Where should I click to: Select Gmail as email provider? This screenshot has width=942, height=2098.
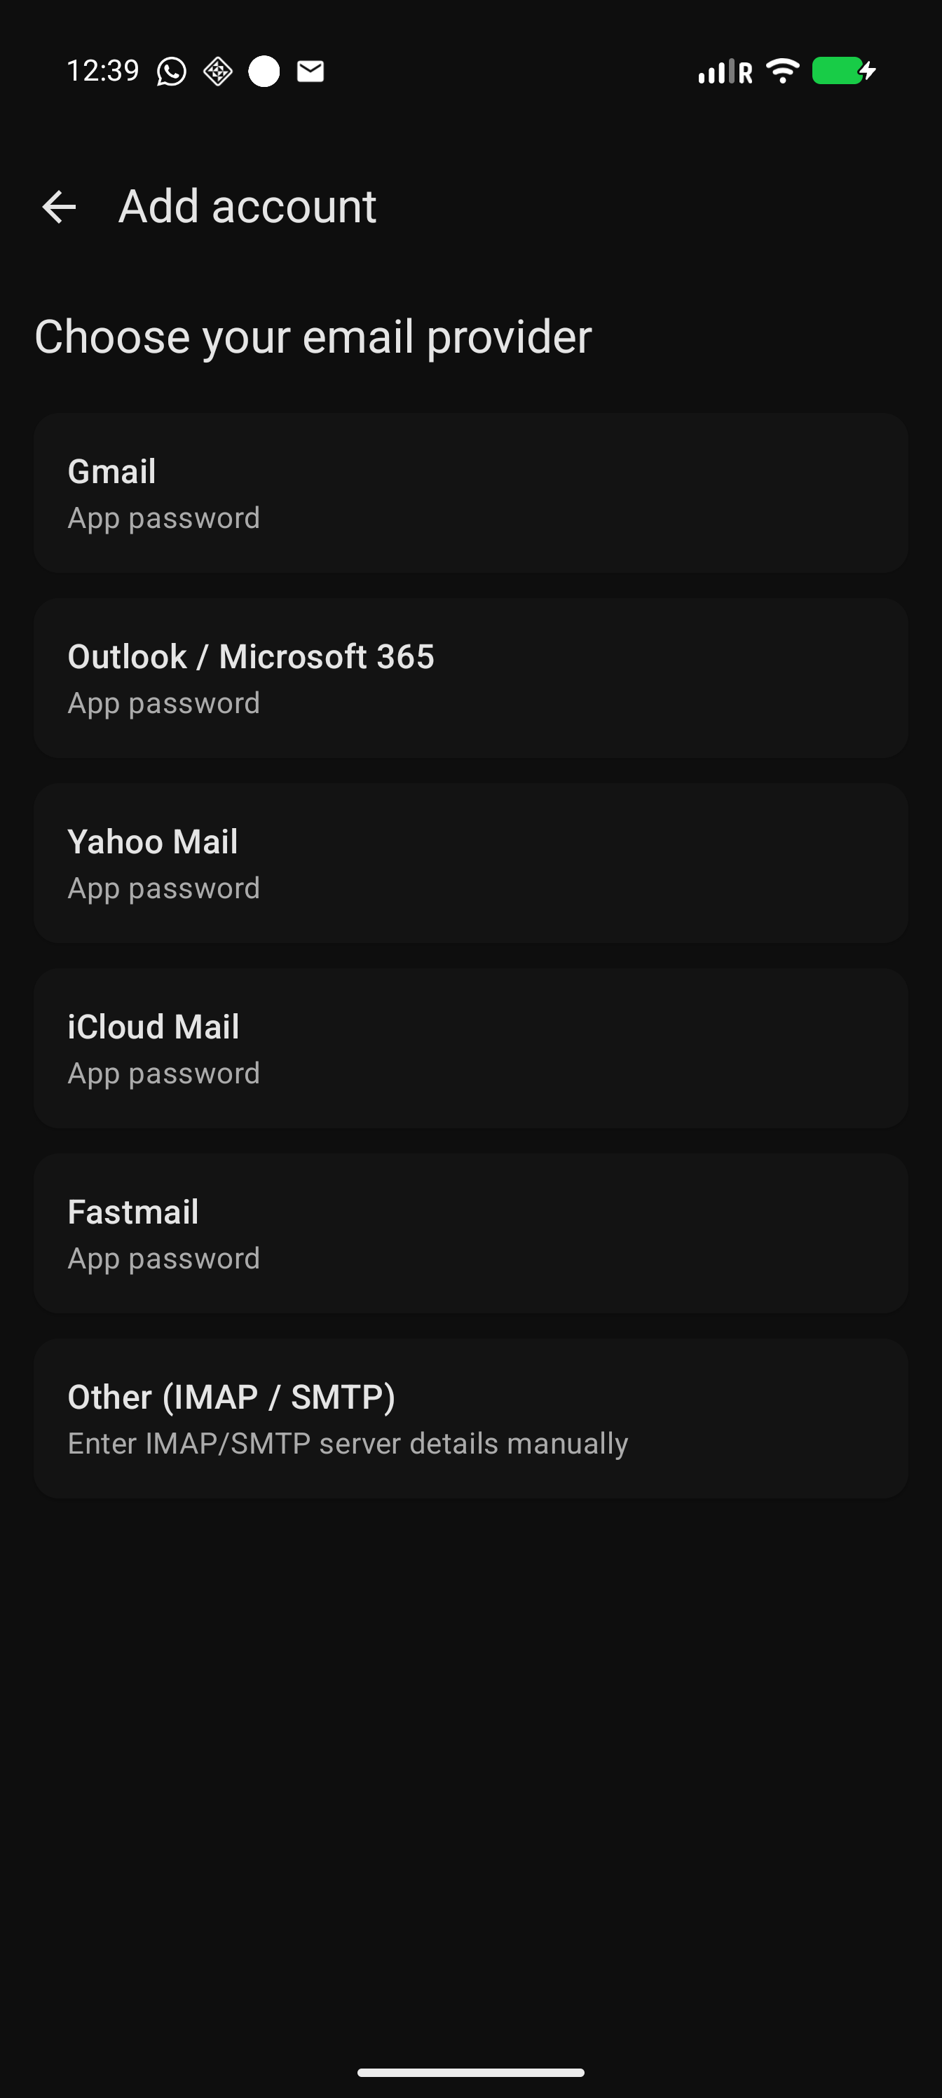coord(470,493)
